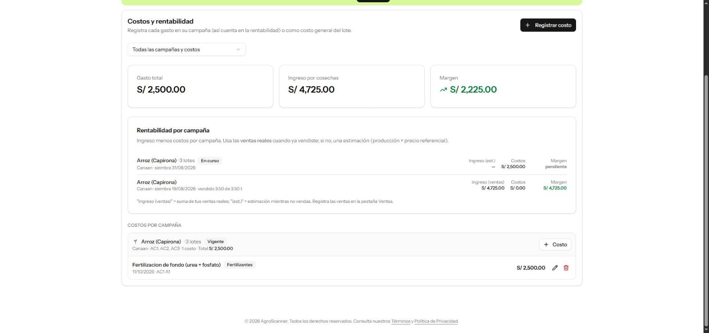
Task: Click the Margen value S/ 2,225.00
Action: 473,89
